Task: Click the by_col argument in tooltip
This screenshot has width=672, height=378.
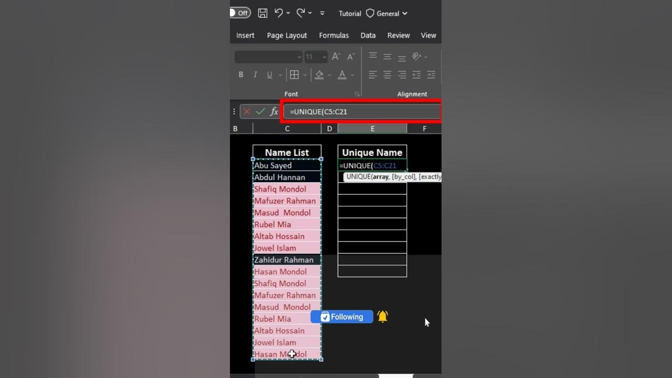Action: 403,177
